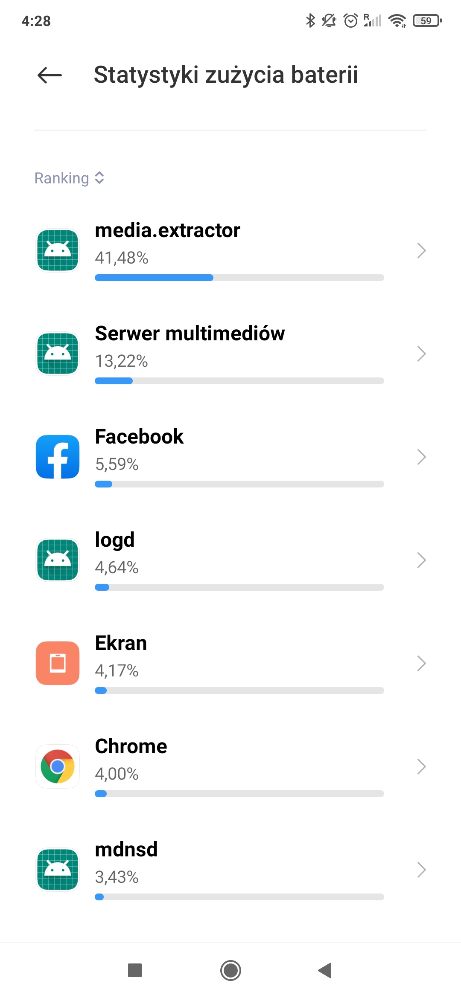Image resolution: width=461 pixels, height=998 pixels.
Task: Tap the orange Ekran screen icon
Action: [58, 663]
